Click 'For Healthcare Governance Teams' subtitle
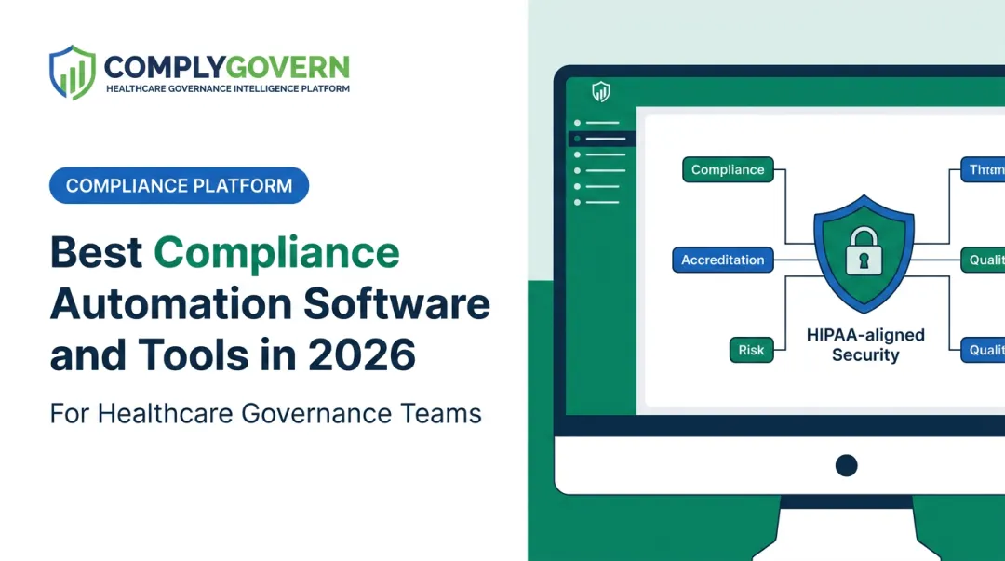 click(265, 413)
